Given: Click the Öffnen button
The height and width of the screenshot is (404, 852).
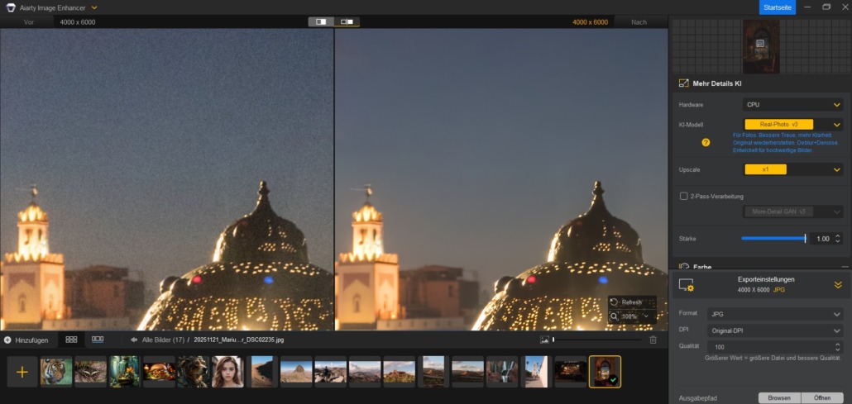Looking at the screenshot, I should pos(822,397).
